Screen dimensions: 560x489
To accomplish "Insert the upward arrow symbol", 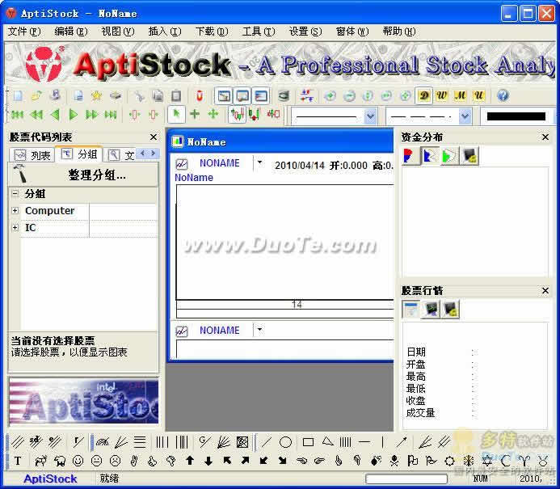I will coord(190,461).
